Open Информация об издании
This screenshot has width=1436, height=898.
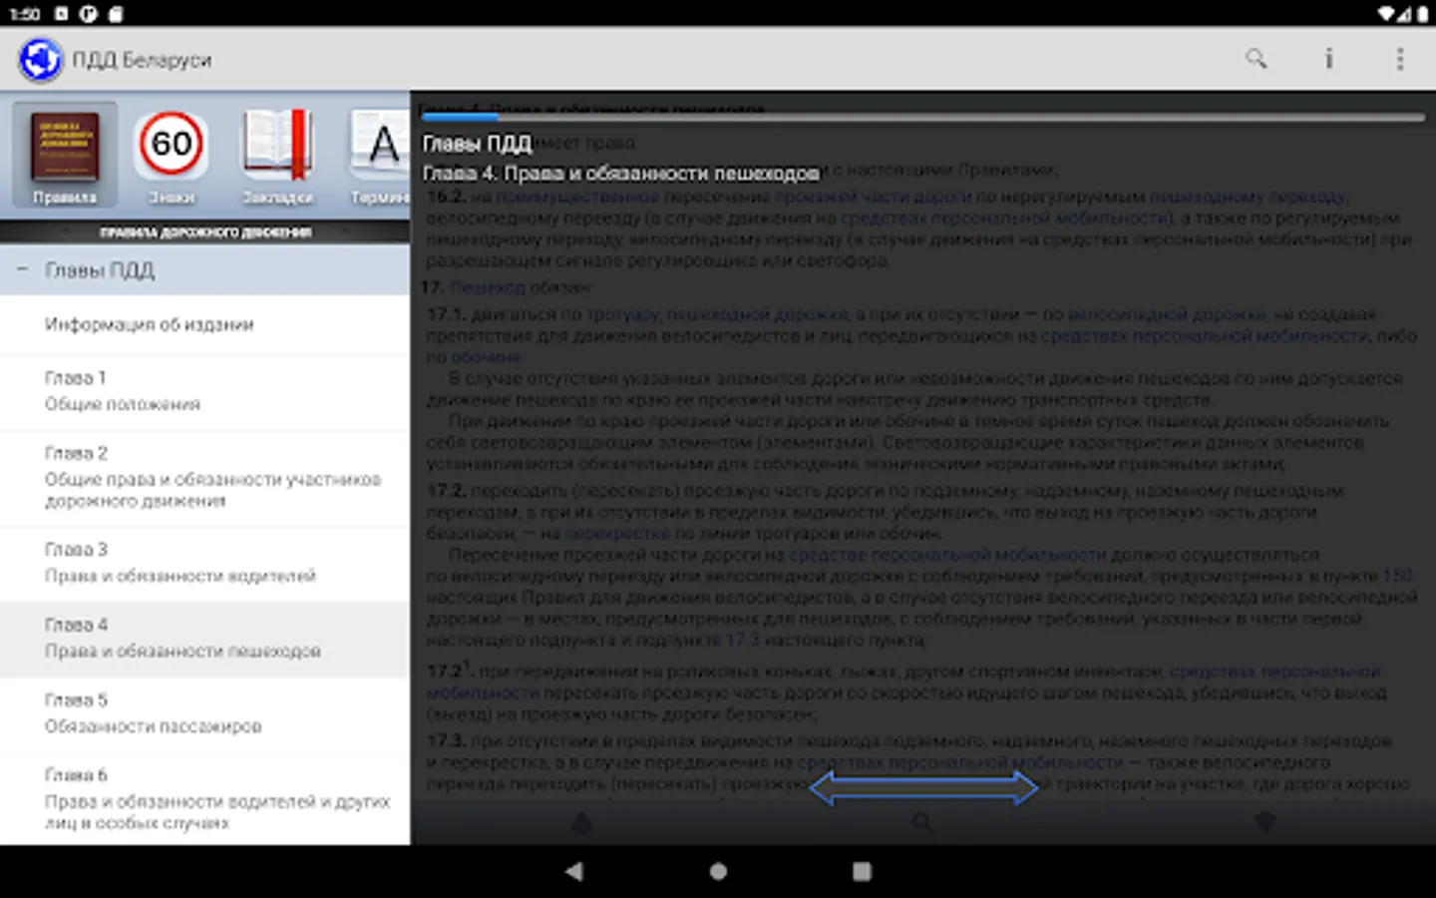tap(204, 324)
